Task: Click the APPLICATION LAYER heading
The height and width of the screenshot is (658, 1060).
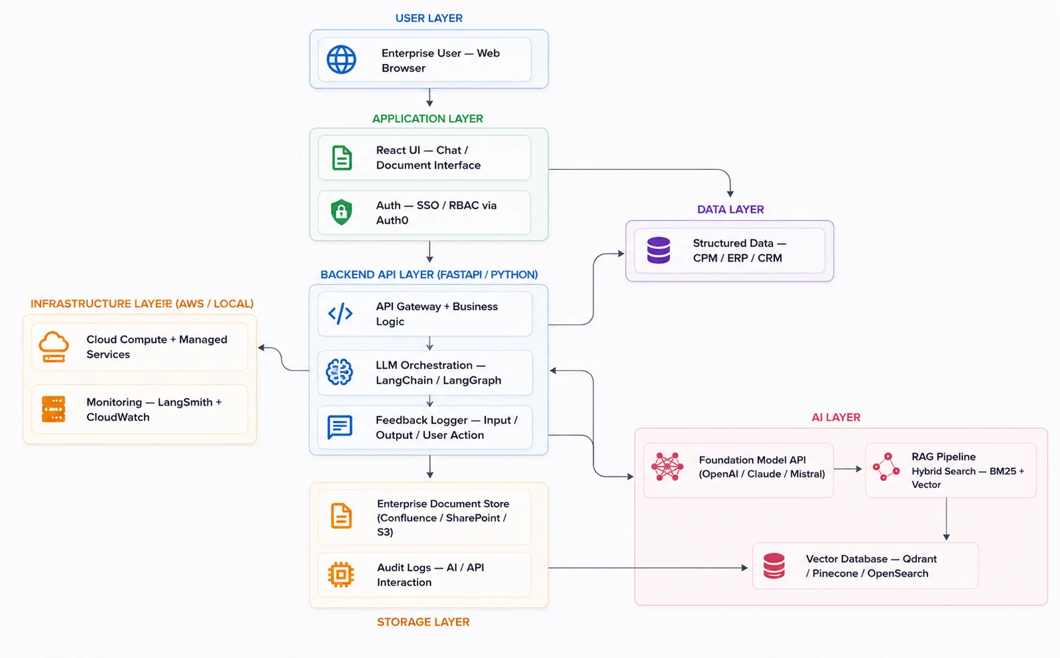Action: (x=427, y=119)
